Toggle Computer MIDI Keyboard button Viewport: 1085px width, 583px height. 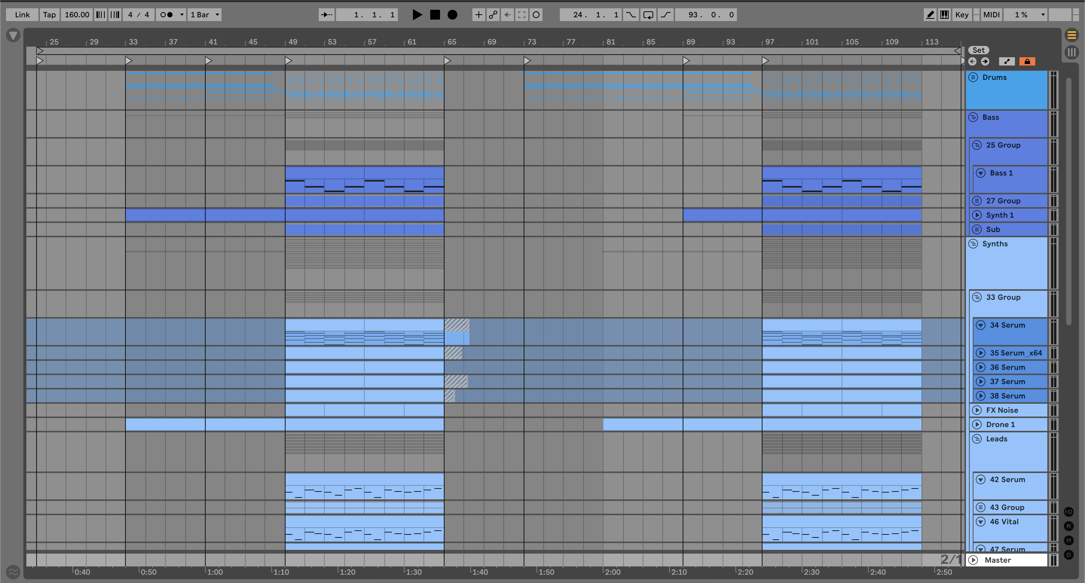(x=944, y=15)
